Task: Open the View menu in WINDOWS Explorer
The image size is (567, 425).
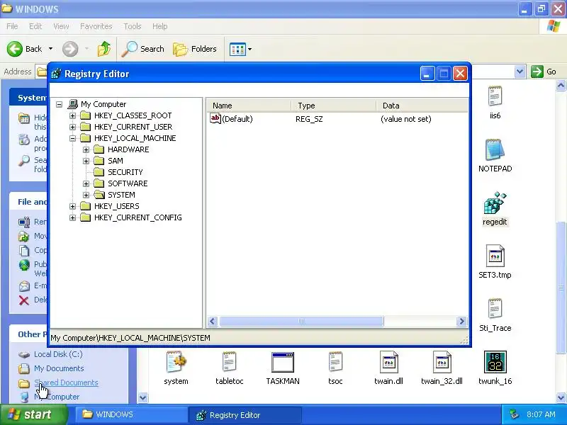Action: pos(61,26)
